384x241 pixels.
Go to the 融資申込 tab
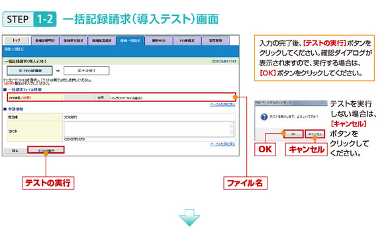(x=159, y=40)
